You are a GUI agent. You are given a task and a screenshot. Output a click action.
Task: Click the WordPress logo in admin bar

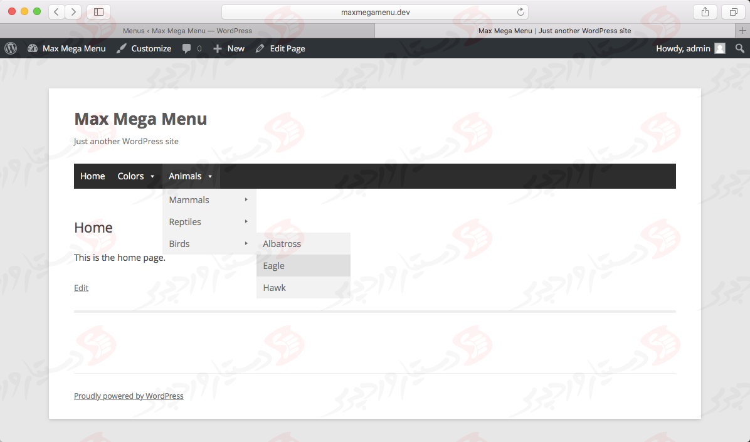coord(10,48)
